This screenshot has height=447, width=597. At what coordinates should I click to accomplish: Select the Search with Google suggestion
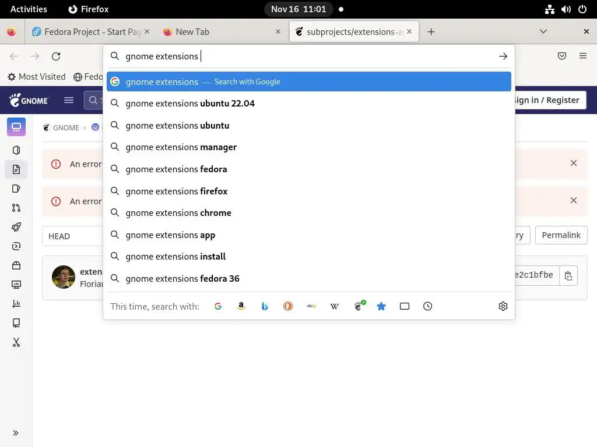coord(309,81)
